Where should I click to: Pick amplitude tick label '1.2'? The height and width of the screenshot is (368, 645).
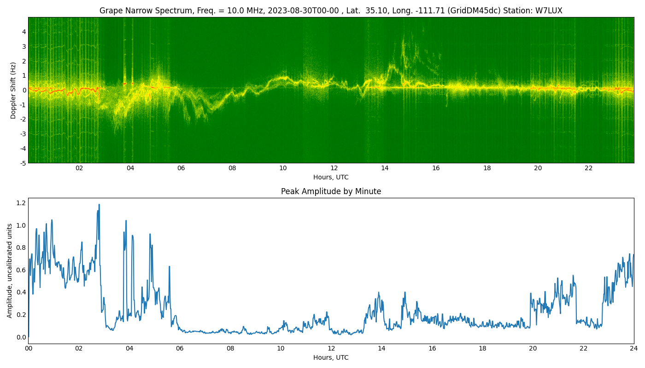pyautogui.click(x=21, y=203)
